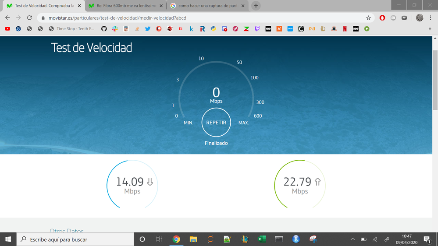This screenshot has height=246, width=438.
Task: Close the 'Re: Fibra 600mb' tab
Action: tap(161, 6)
